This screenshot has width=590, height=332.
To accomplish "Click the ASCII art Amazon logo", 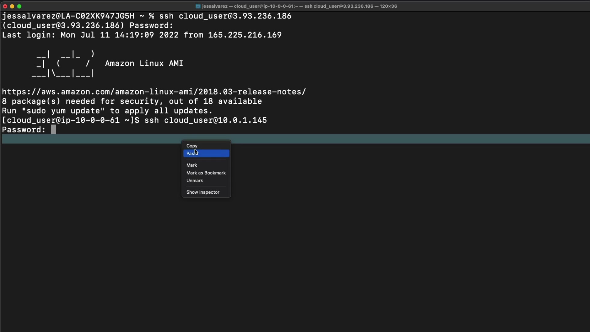I will [63, 64].
